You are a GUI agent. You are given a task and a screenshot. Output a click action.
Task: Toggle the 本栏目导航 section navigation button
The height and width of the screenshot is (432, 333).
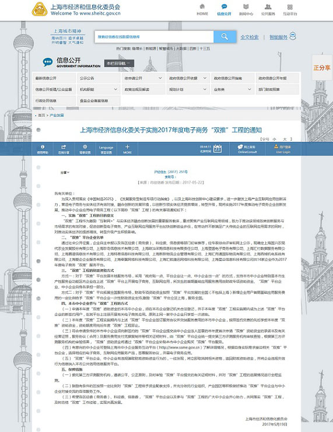point(119,64)
